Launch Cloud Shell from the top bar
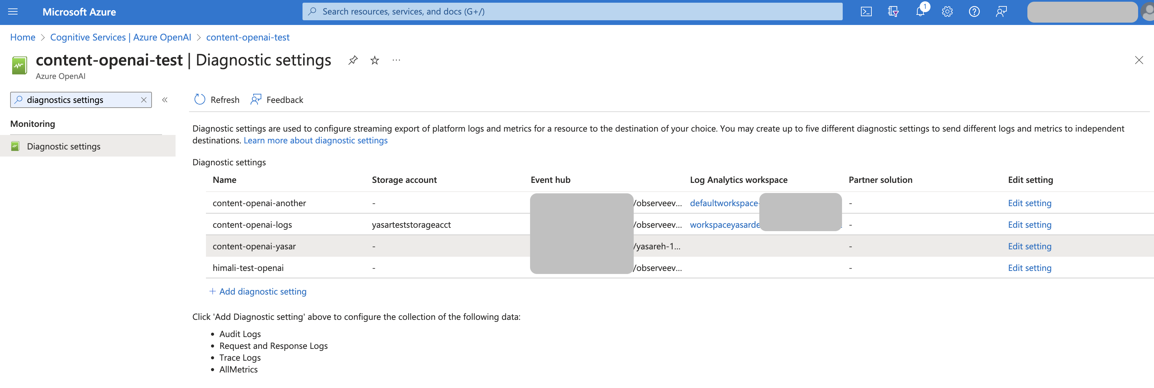 (x=866, y=11)
